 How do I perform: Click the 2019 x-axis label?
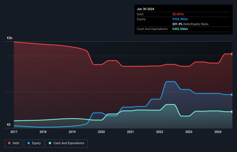tap(72, 132)
